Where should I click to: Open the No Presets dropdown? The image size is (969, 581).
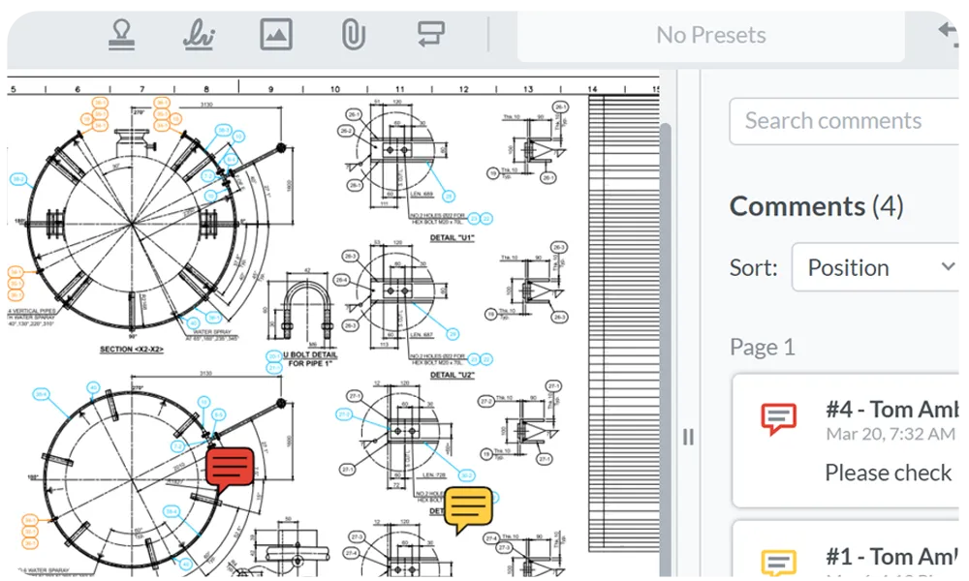pos(710,36)
